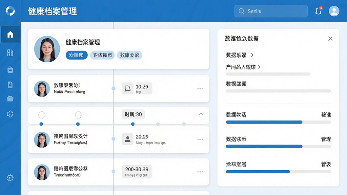
Task: Close the right side data panel
Action: click(x=330, y=39)
